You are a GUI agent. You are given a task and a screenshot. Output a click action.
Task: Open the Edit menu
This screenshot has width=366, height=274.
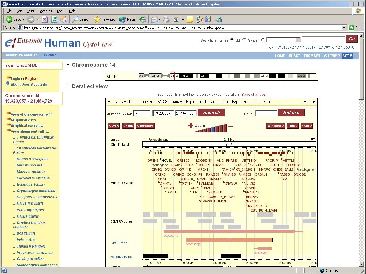click(x=19, y=11)
